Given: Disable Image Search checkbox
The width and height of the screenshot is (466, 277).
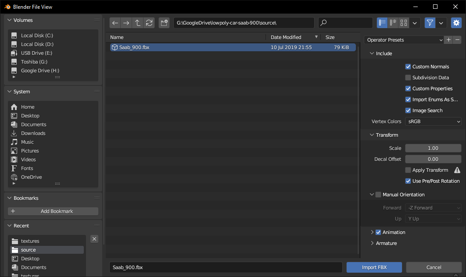Looking at the screenshot, I should (x=408, y=111).
